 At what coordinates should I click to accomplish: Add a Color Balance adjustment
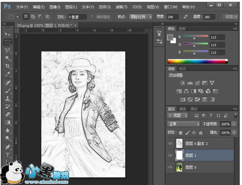[186, 91]
